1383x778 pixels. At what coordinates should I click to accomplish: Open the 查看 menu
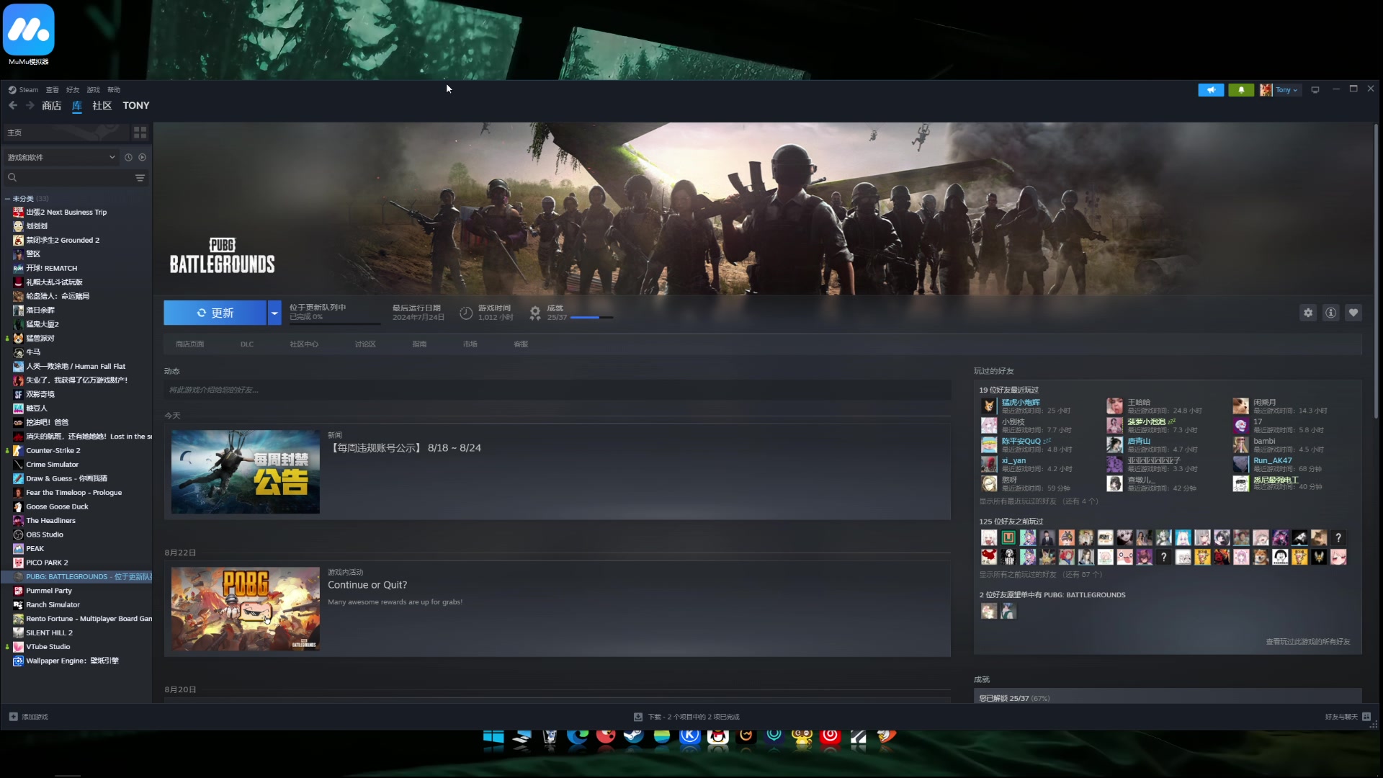coord(52,90)
